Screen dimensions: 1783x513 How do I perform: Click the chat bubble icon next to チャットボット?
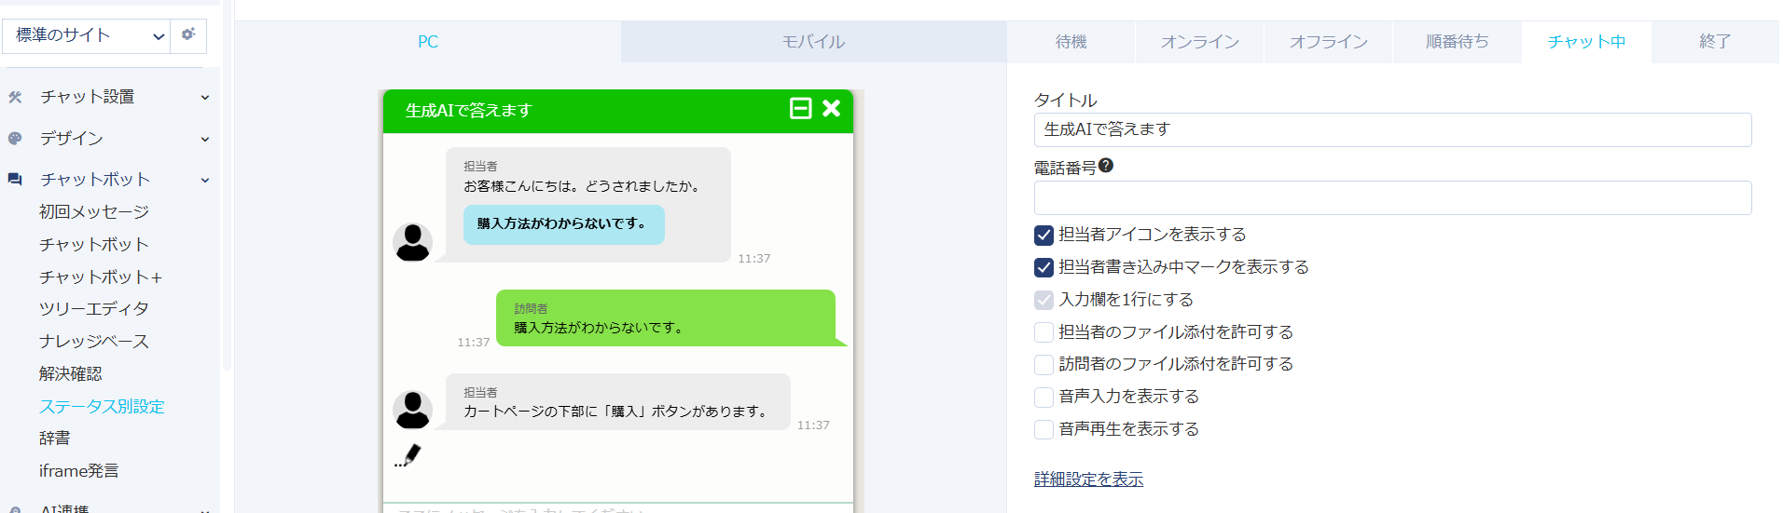(x=15, y=180)
